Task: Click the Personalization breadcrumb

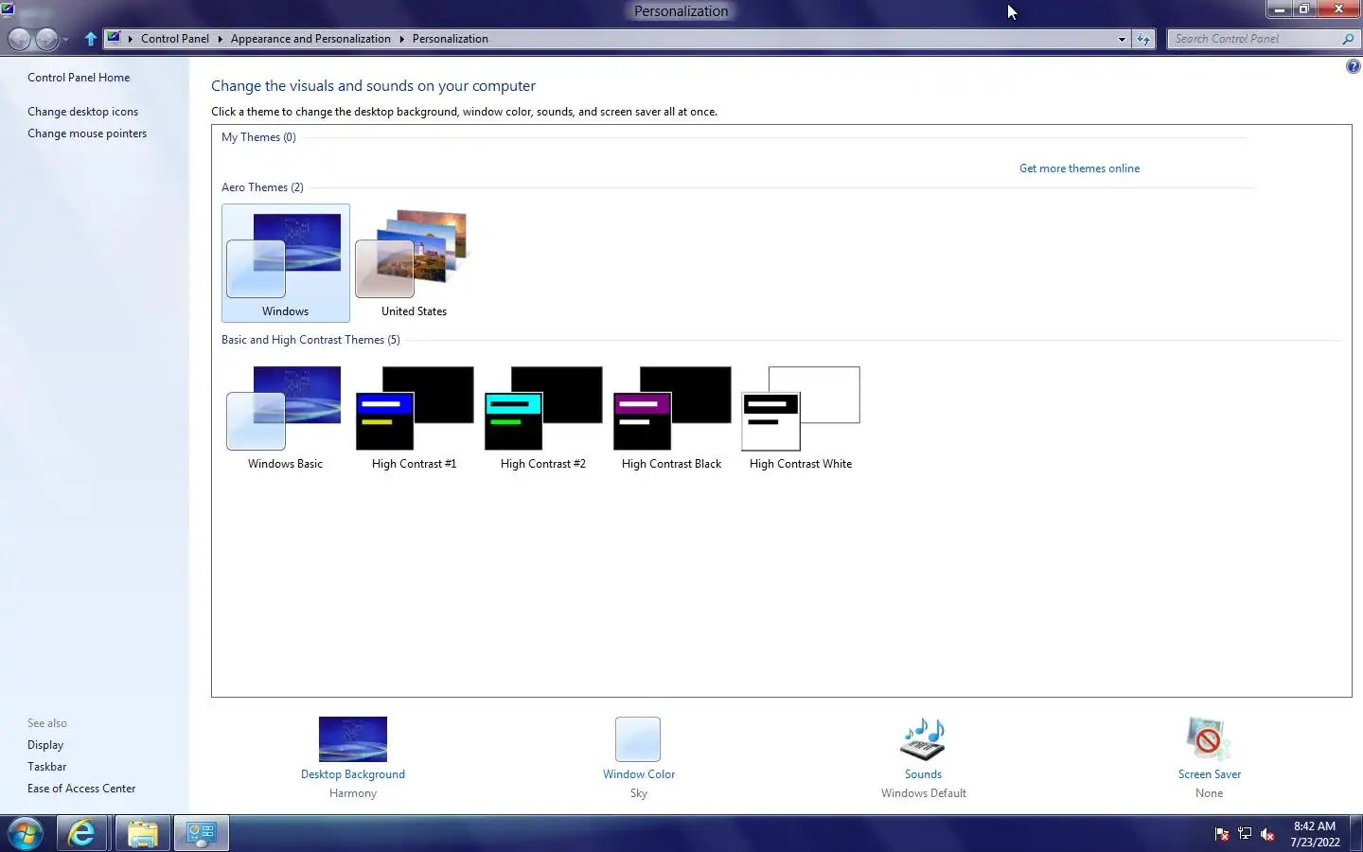Action: click(x=451, y=39)
